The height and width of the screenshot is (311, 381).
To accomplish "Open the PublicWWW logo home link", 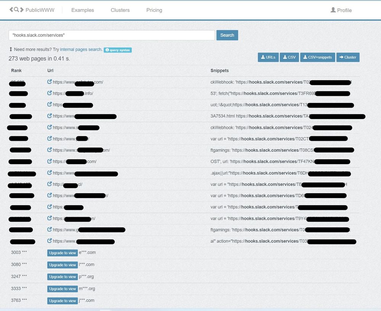I will 32,10.
